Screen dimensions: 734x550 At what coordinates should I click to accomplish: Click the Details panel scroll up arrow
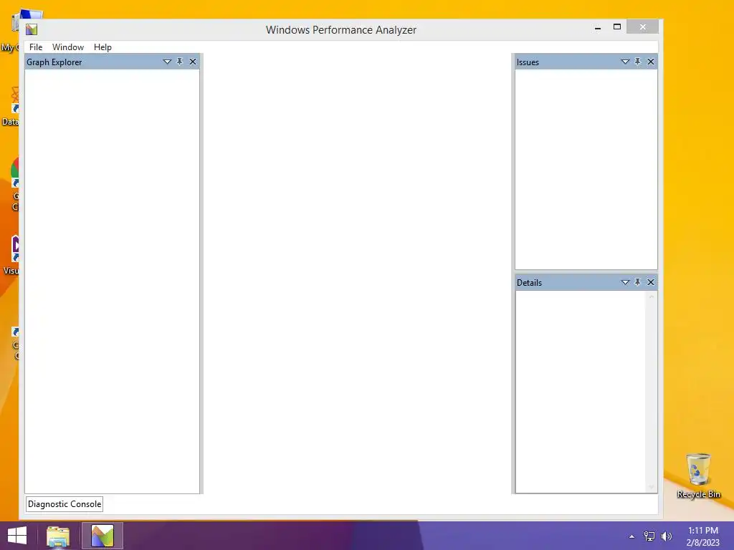tap(651, 297)
